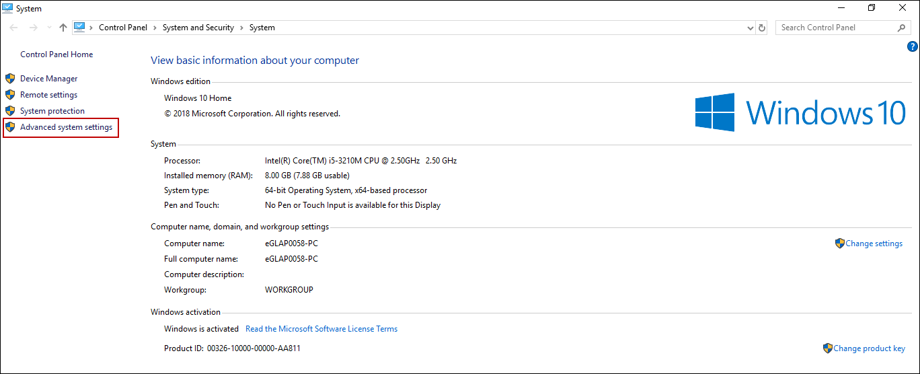Click the shield icon beside Change product key
This screenshot has width=920, height=374.
[x=827, y=348]
